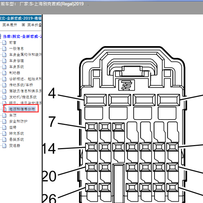Open the 转向系统 chapter
The width and height of the screenshot is (203, 203).
[x=16, y=133]
